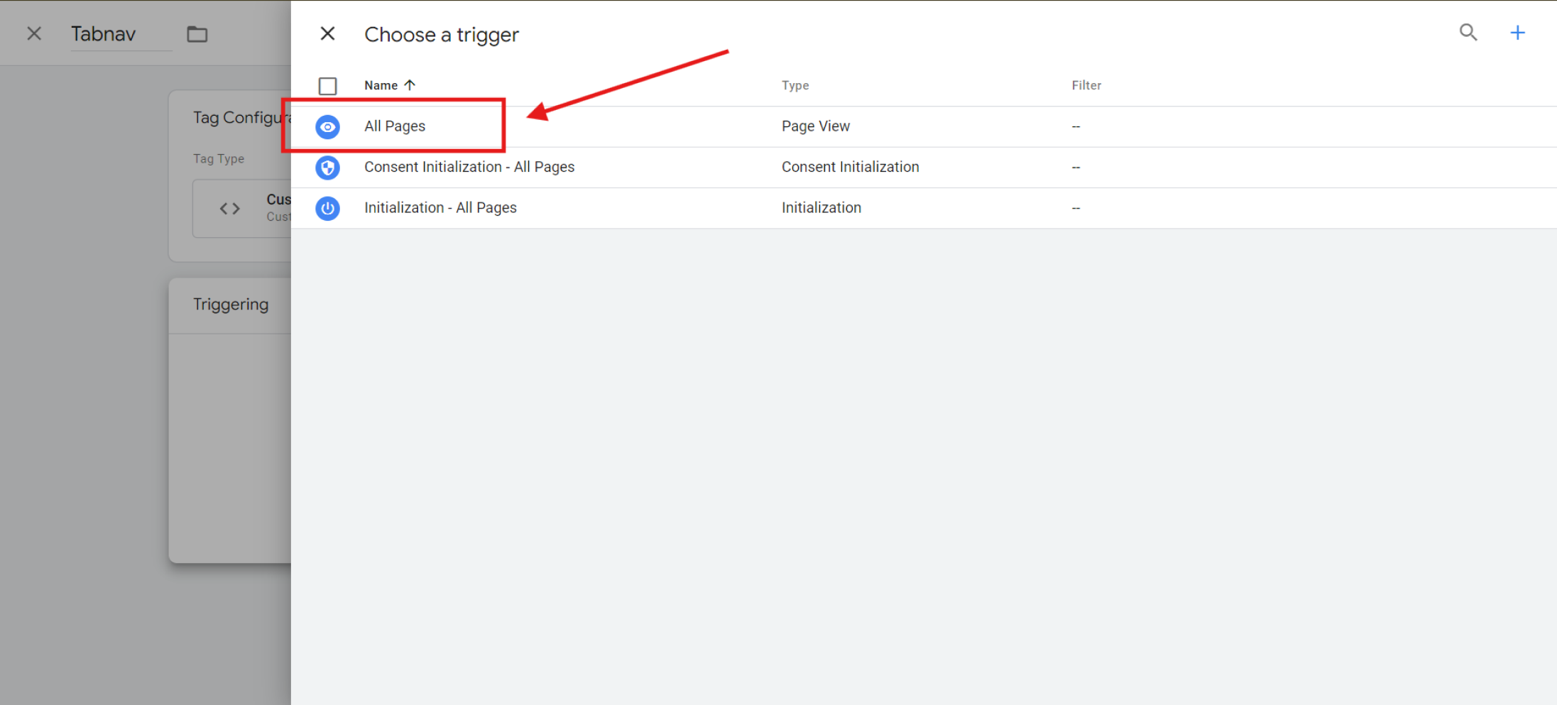1557x705 pixels.
Task: Select Consent Initialization - All Pages trigger
Action: [x=469, y=167]
